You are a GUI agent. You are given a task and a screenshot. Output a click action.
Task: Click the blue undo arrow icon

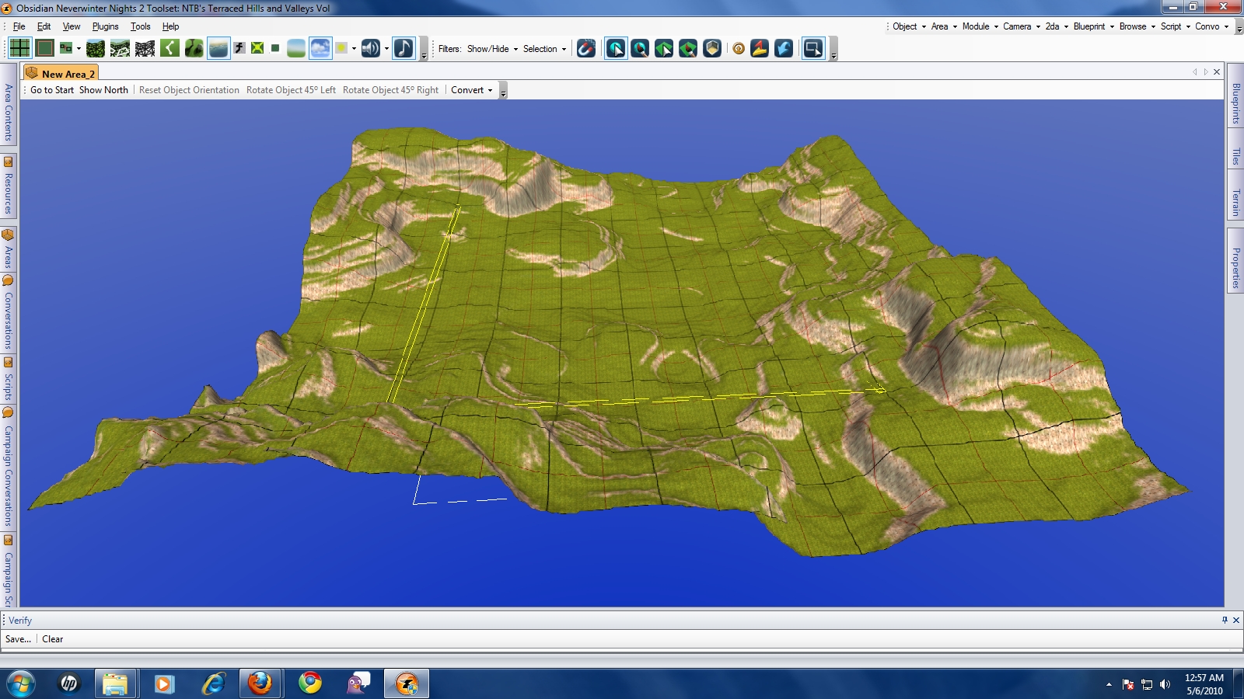pos(784,48)
